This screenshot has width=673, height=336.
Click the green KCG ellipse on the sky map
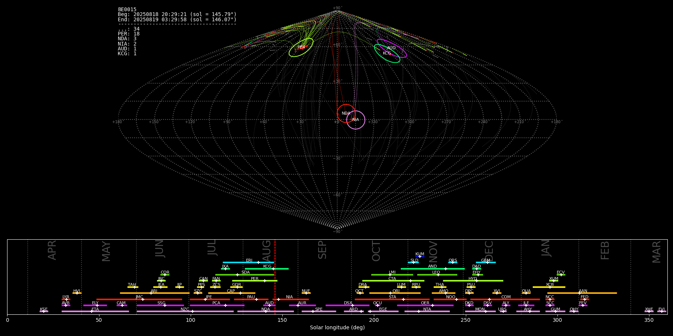387,53
